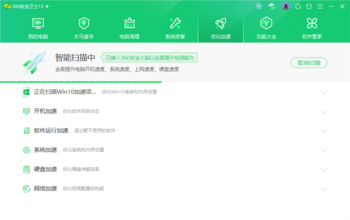
Task: Click the 软件运行加速 window icon
Action: pos(27,130)
